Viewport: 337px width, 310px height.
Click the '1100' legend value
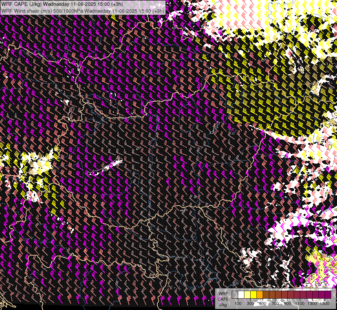tap(299, 303)
